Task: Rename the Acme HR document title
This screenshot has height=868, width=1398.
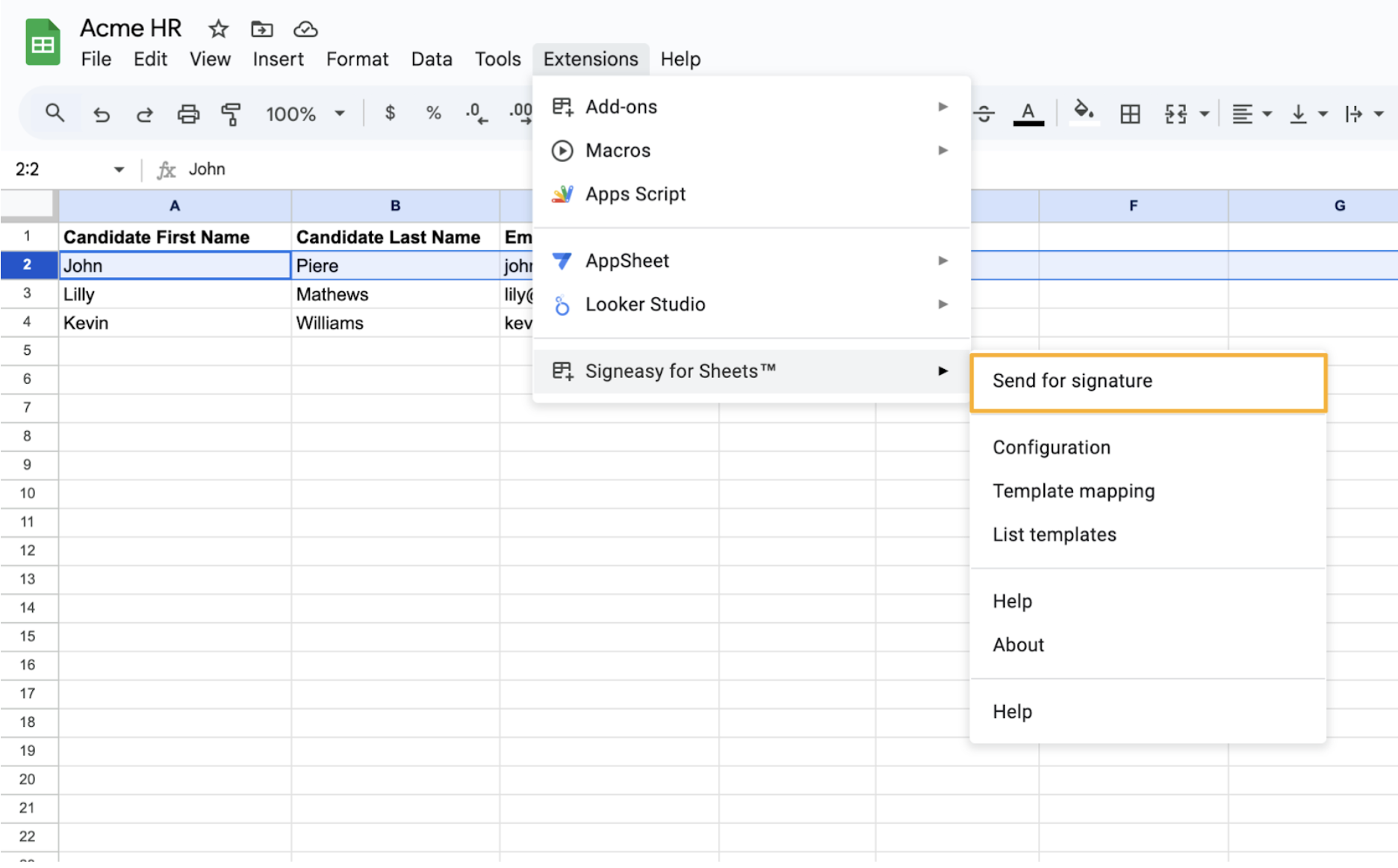Action: pos(131,28)
